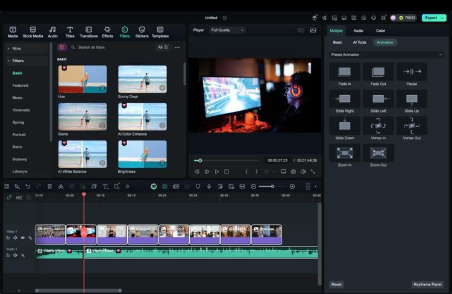Add text with timeline Text tool
The height and width of the screenshot is (294, 452).
pyautogui.click(x=105, y=187)
